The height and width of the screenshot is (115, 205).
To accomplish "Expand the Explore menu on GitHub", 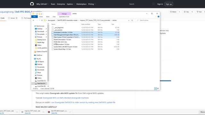I will click(x=70, y=4).
